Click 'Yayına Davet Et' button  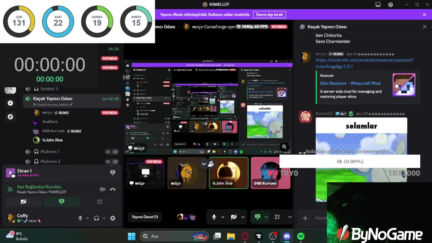(145, 217)
